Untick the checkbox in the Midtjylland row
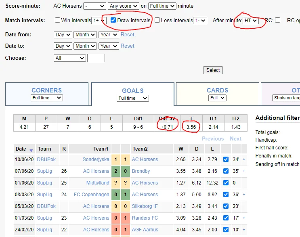 [x=226, y=183]
